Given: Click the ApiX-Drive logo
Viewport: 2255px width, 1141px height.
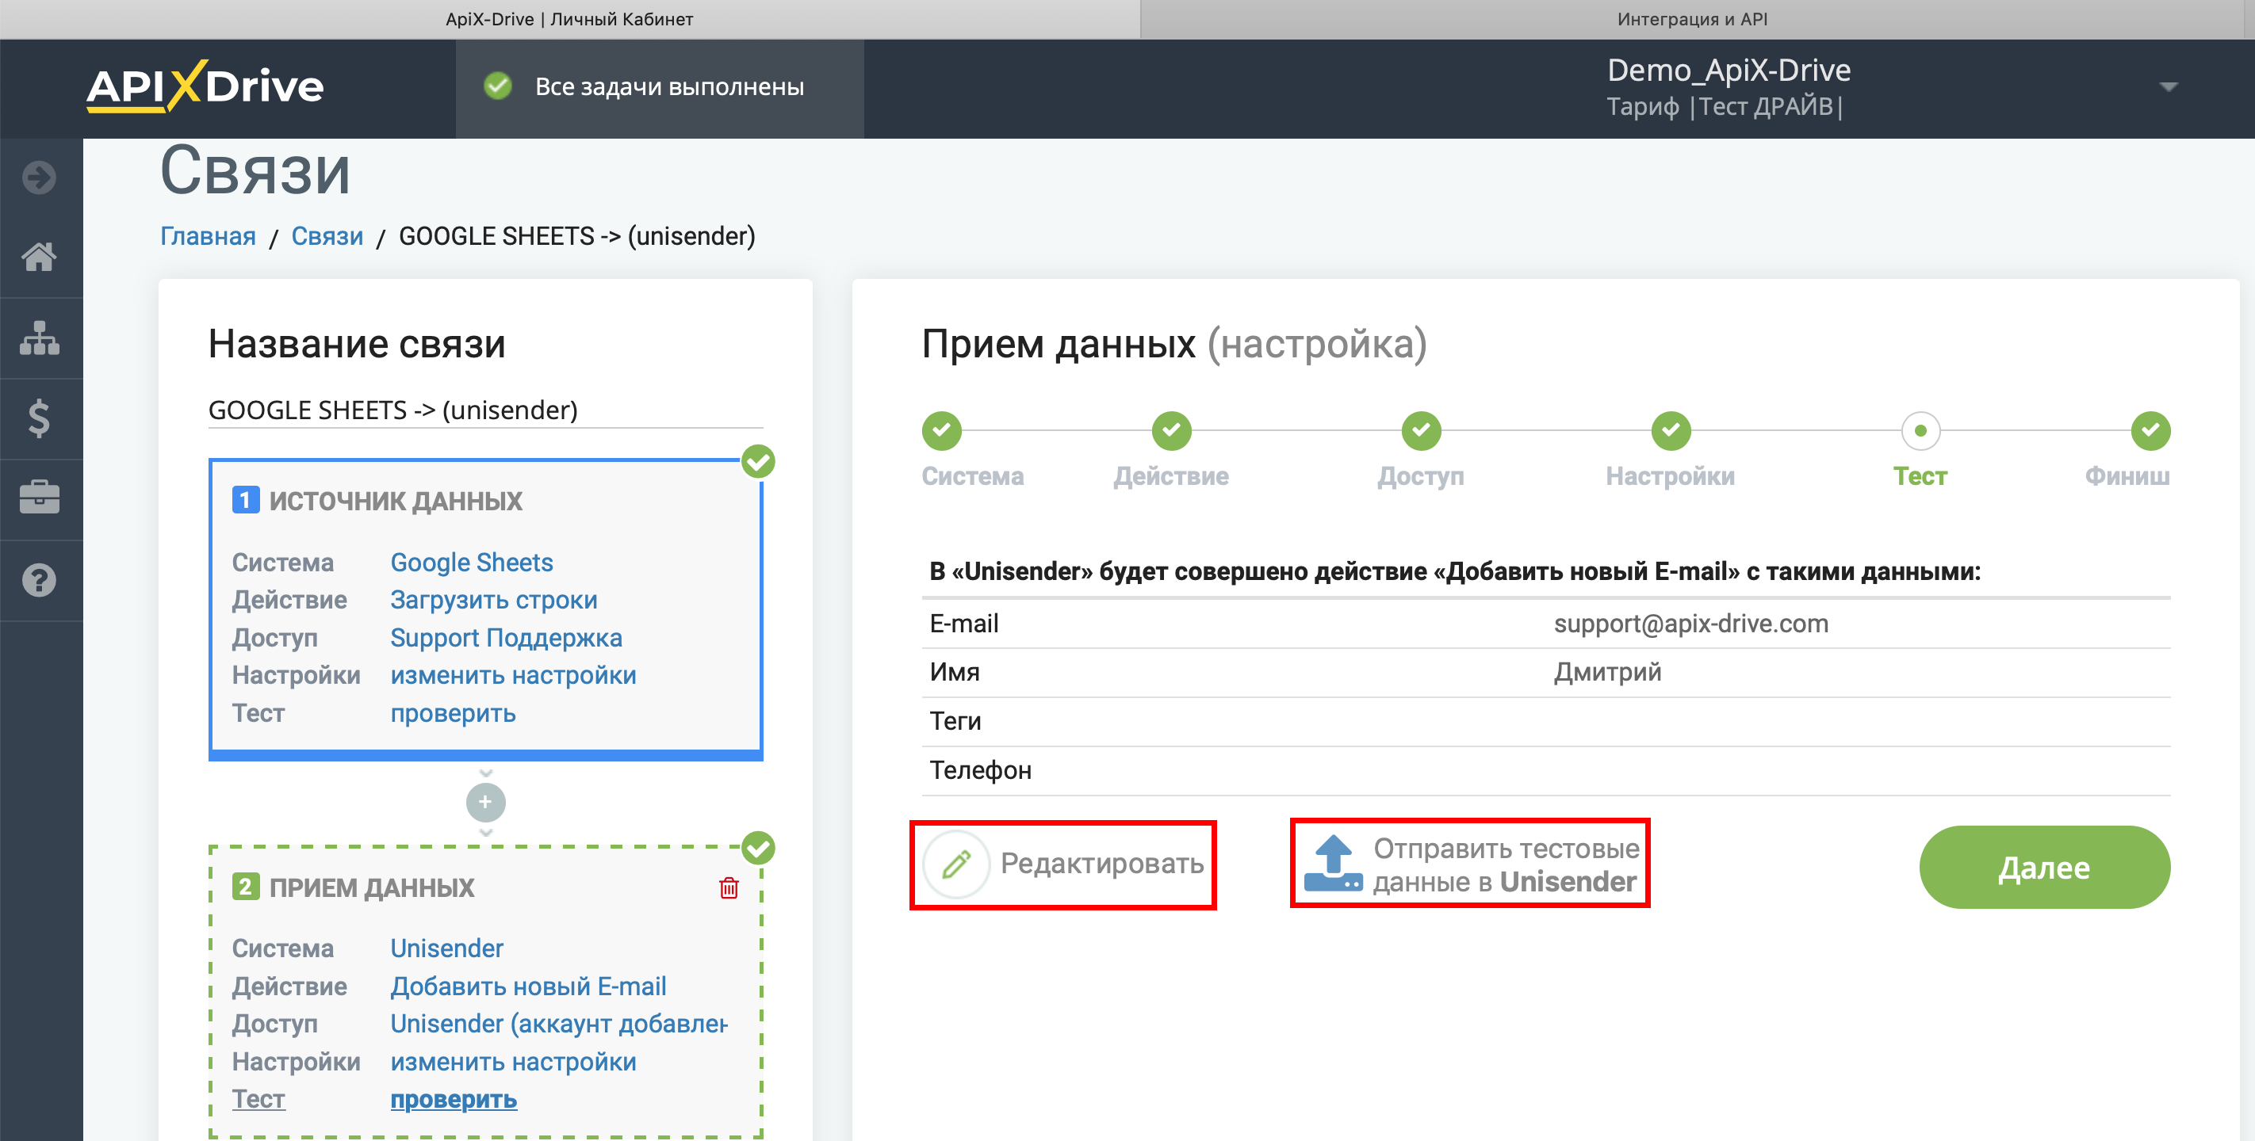Looking at the screenshot, I should (205, 86).
